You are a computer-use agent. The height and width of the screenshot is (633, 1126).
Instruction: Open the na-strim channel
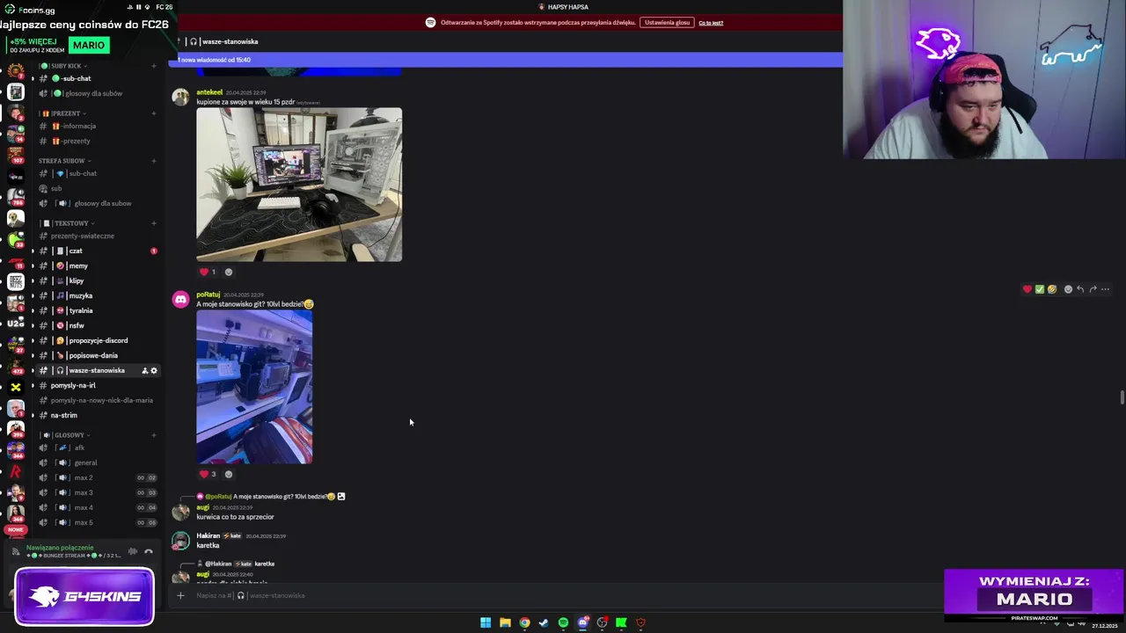[x=63, y=415]
